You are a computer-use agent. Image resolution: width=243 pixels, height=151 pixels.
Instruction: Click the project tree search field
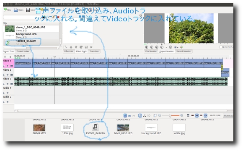[21, 17]
